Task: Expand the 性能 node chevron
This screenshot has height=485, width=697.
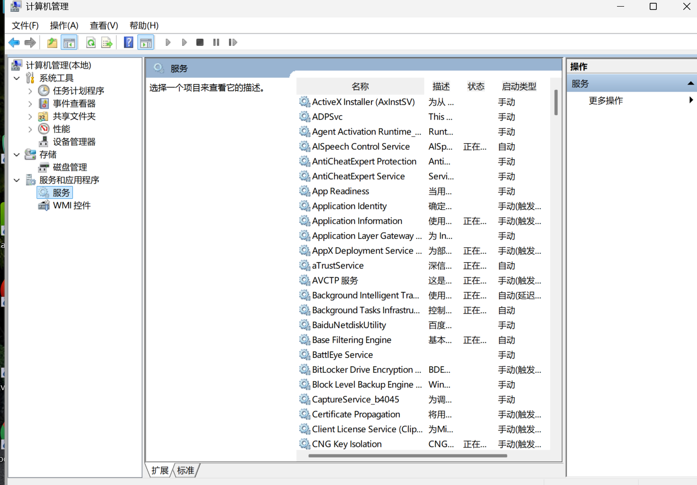Action: point(30,129)
